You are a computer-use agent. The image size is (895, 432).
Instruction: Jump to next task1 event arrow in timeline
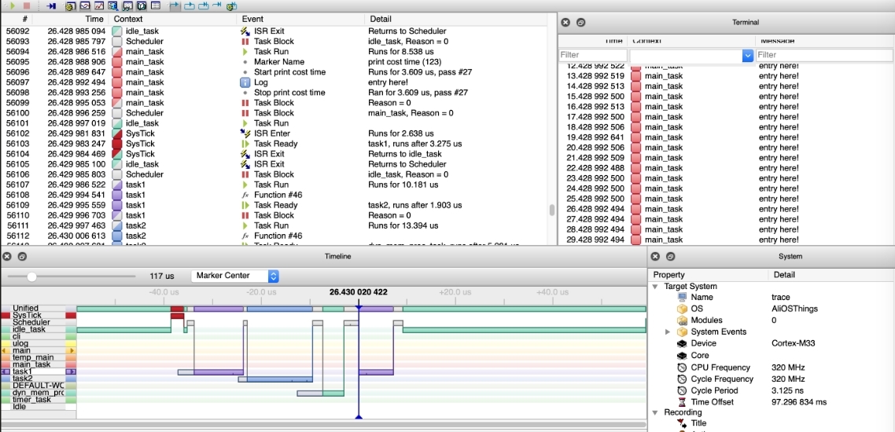pyautogui.click(x=71, y=372)
